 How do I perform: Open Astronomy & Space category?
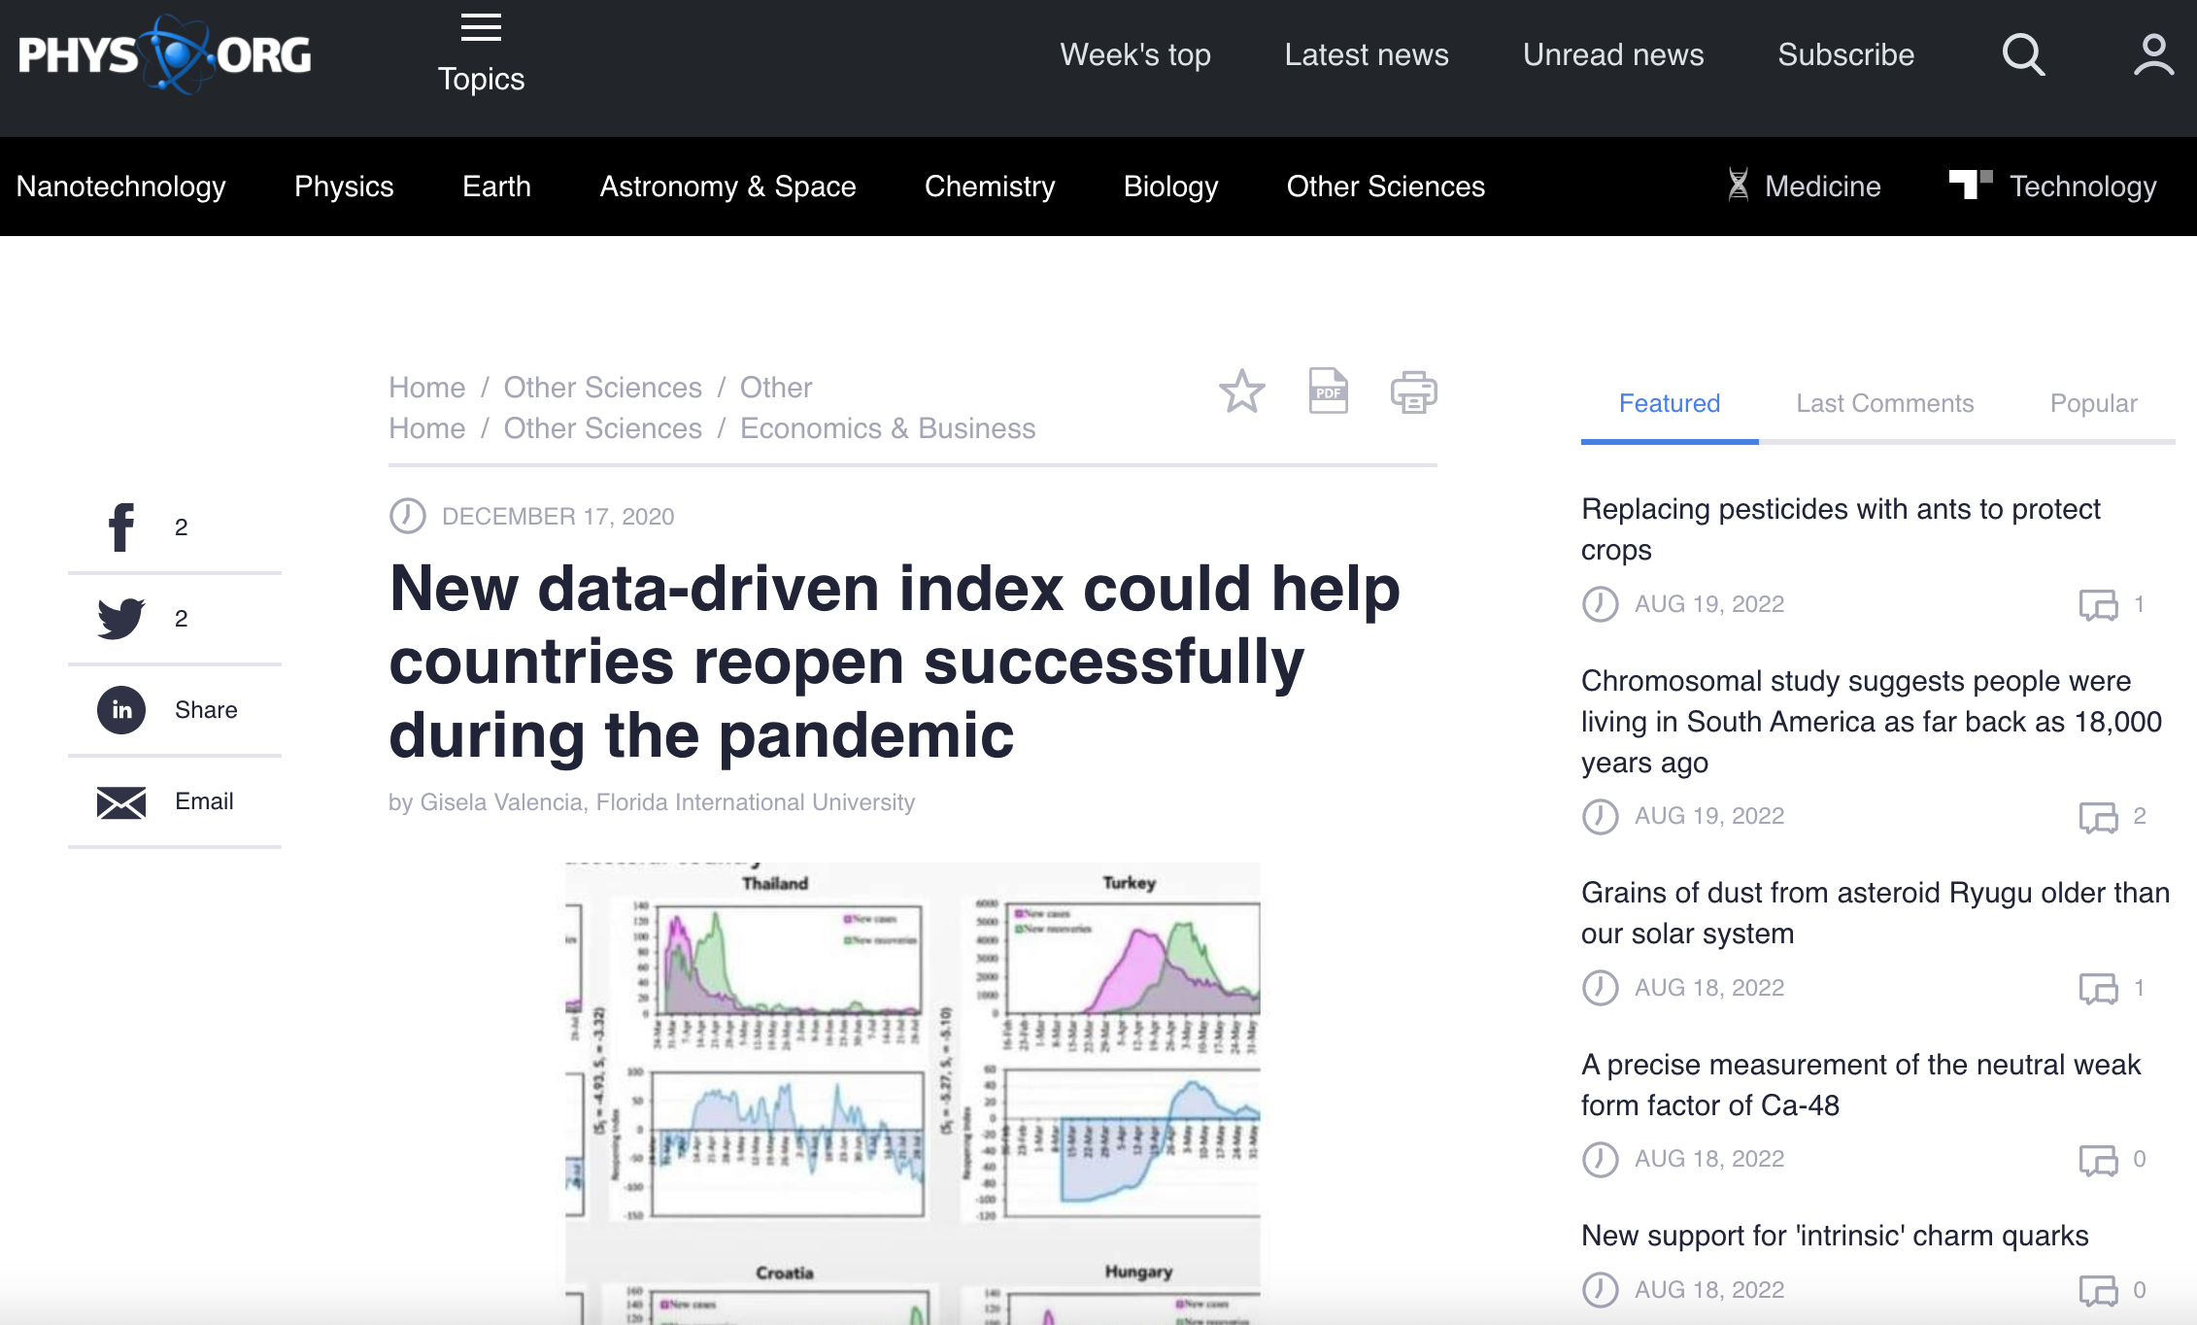point(727,187)
